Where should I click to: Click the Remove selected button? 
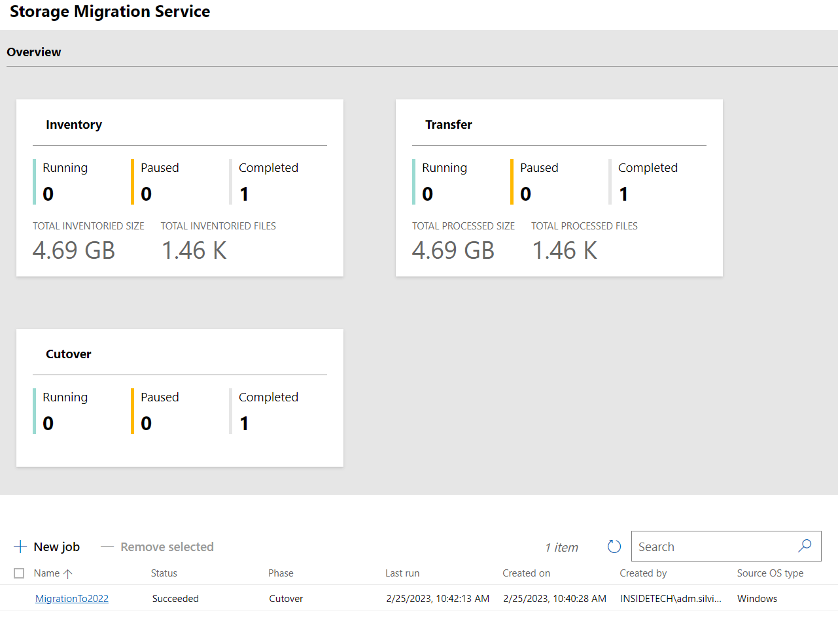[x=157, y=546]
